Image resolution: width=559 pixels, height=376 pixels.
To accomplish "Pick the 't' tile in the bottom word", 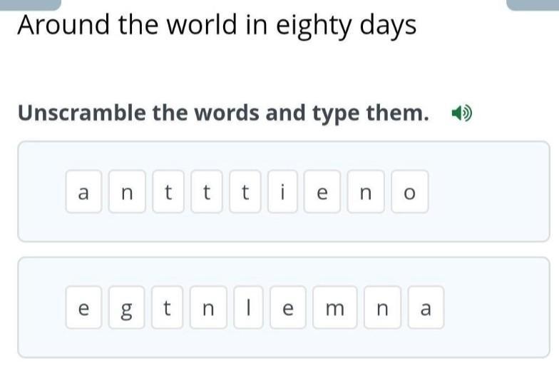I will coord(168,308).
